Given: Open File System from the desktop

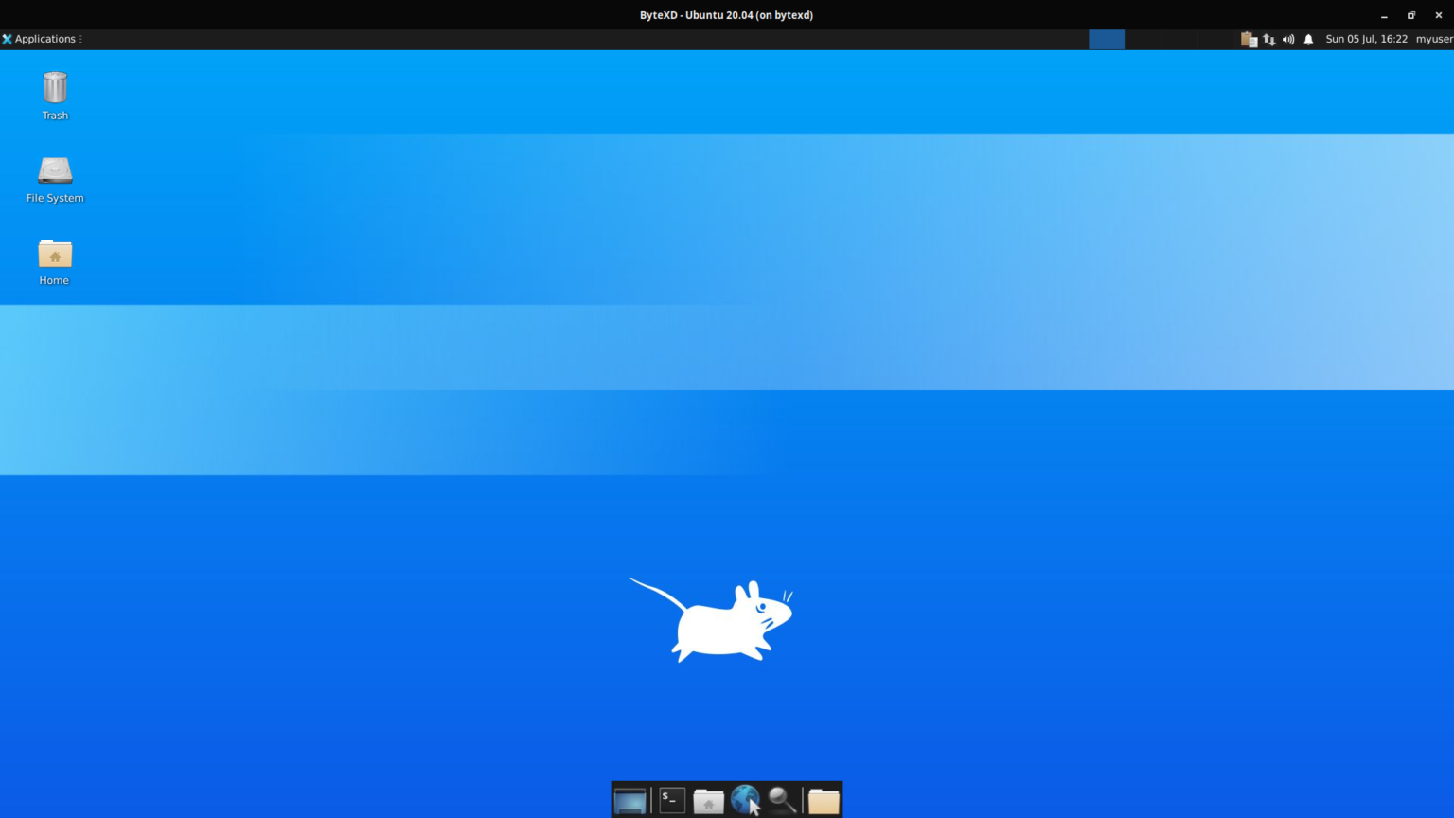Looking at the screenshot, I should [54, 175].
